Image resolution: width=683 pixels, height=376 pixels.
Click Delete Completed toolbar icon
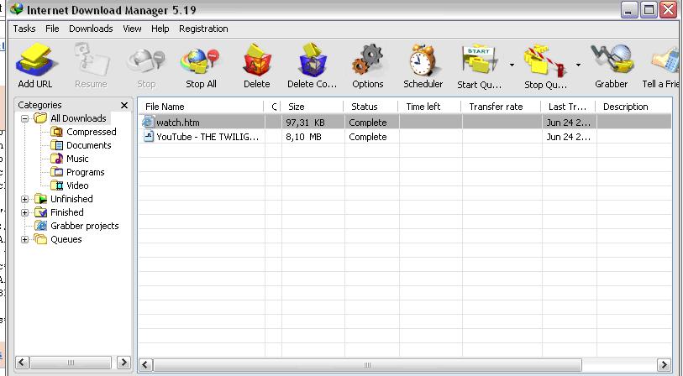point(313,60)
